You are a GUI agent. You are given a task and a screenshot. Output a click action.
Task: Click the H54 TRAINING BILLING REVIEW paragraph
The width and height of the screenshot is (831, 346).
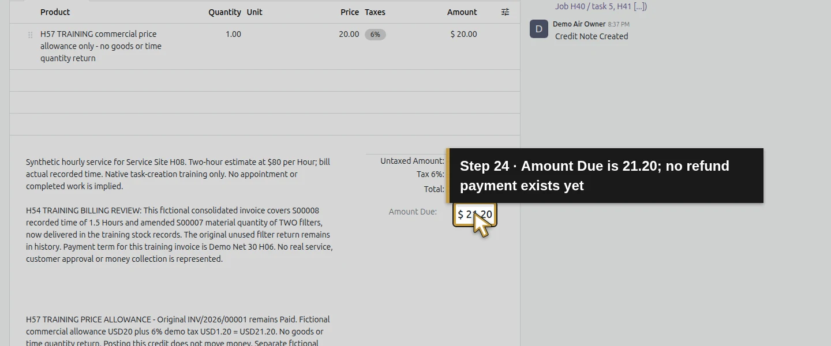coord(179,235)
